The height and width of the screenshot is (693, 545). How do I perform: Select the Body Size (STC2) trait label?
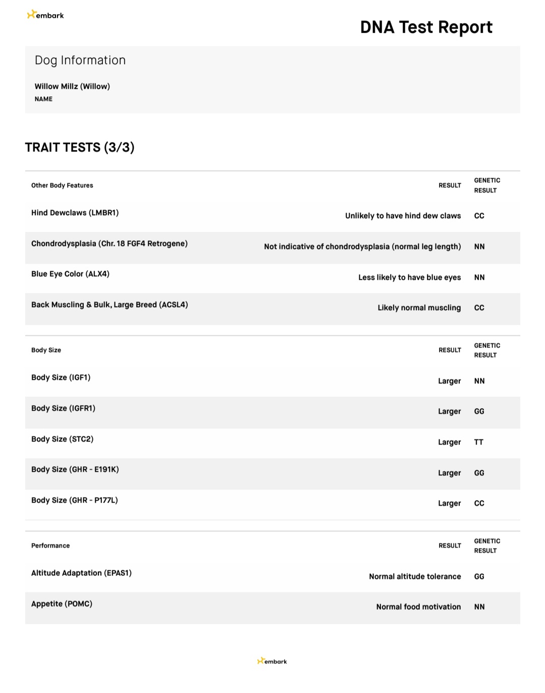[x=62, y=439]
